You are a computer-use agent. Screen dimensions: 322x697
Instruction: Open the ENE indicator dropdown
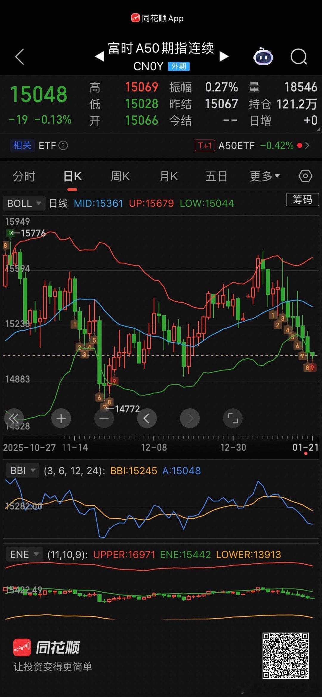click(x=24, y=554)
